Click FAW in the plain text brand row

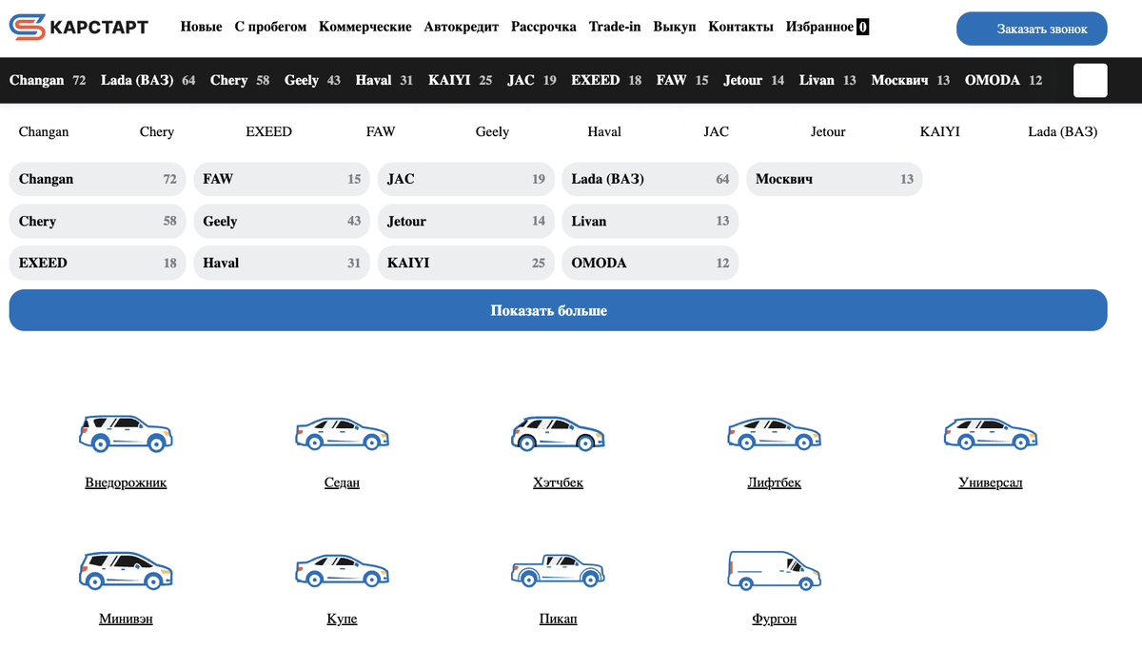pos(381,131)
